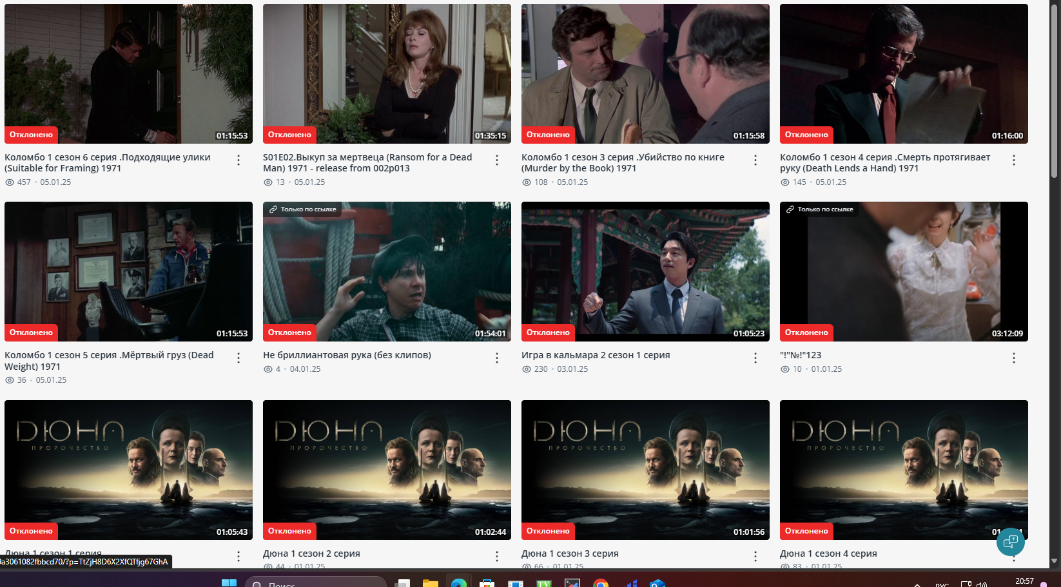Click views eye icon showing 457
The height and width of the screenshot is (587, 1061).
click(10, 182)
